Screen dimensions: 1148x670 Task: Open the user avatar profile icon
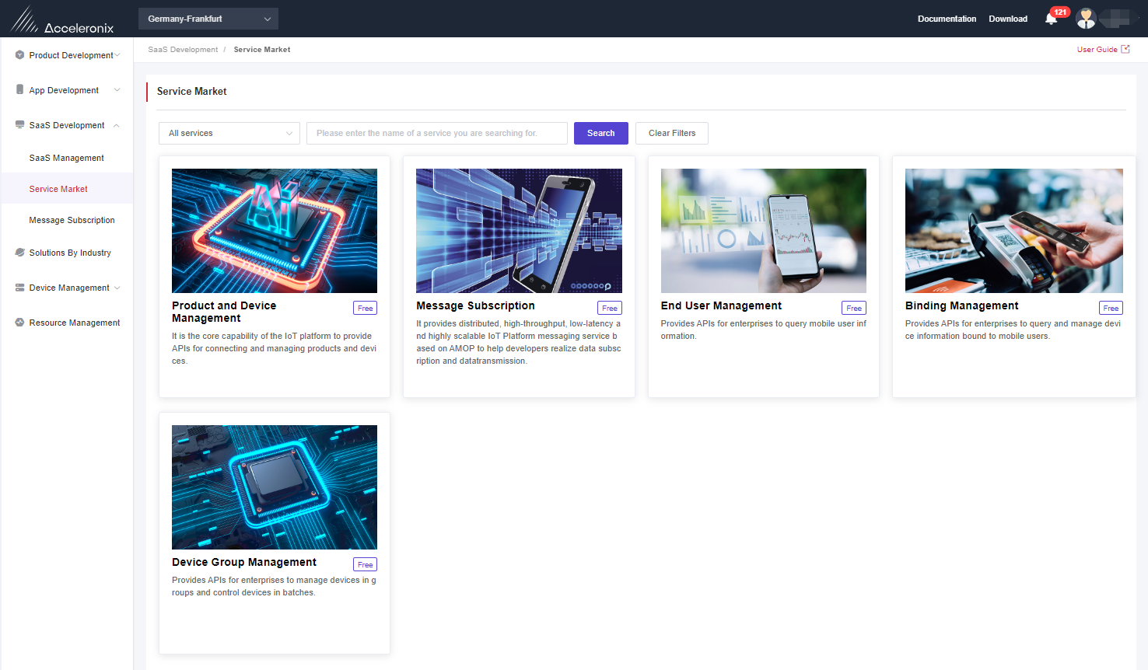[x=1086, y=19]
